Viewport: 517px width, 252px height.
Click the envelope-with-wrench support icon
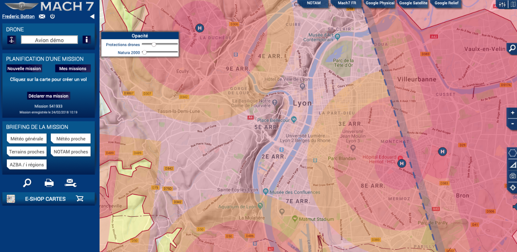tap(71, 183)
